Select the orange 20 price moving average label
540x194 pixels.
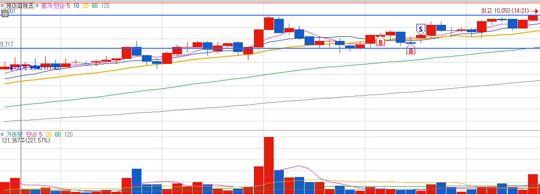86,6
